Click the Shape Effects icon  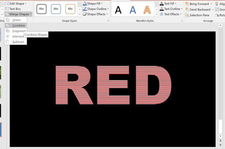85,14
